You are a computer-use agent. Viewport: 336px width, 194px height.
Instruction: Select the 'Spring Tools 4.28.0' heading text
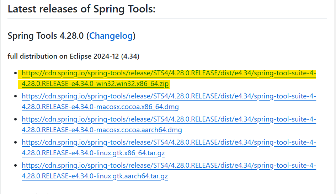46,36
